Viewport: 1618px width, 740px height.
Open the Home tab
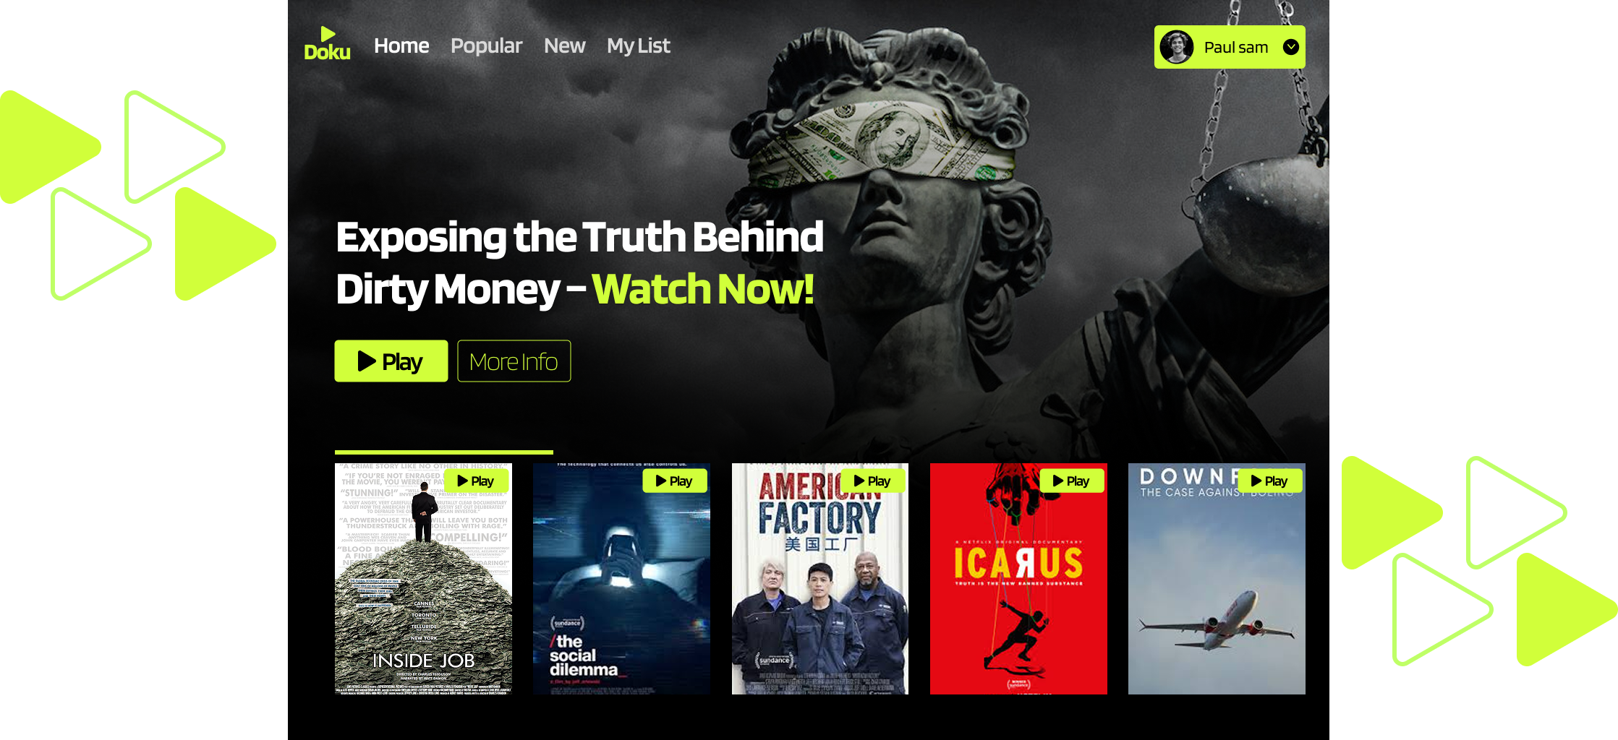coord(401,46)
